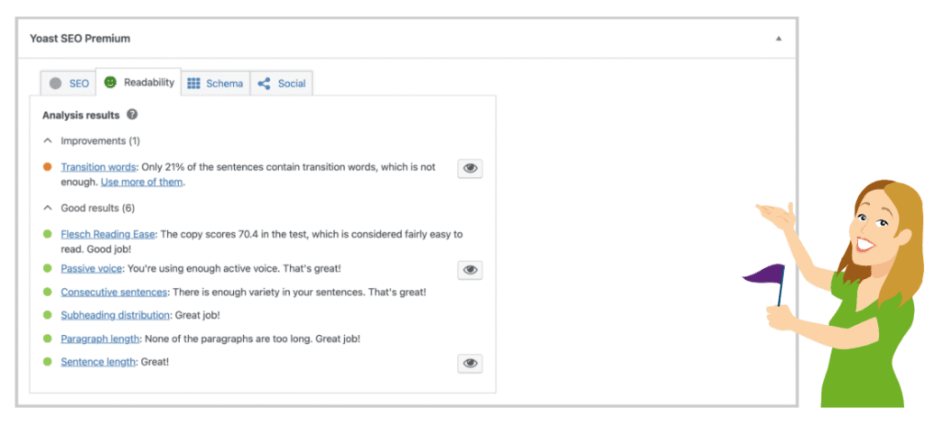
Task: Open the Social tab
Action: pos(291,83)
